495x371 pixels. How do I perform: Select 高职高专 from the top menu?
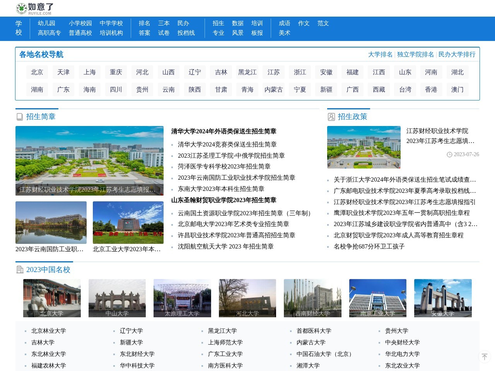point(49,33)
